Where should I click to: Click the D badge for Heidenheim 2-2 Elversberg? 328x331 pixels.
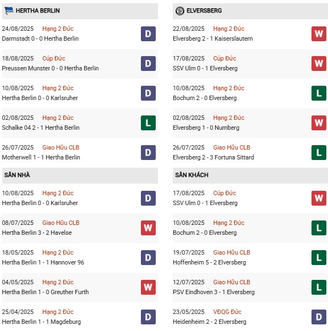coord(319,317)
